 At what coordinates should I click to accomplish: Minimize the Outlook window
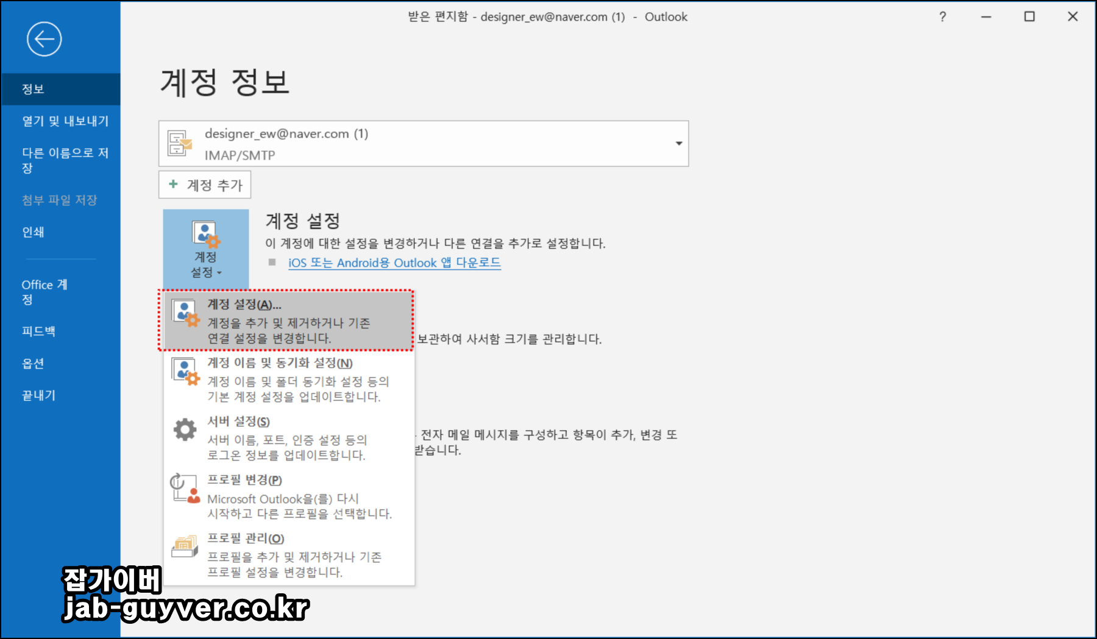point(986,17)
